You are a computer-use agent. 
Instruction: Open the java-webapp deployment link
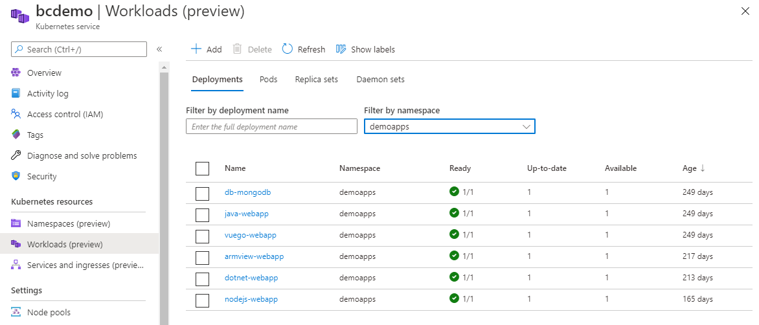pos(246,214)
